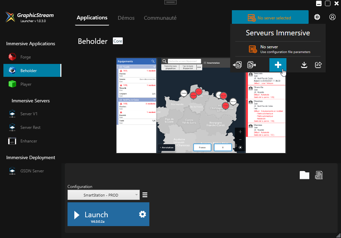Click the window resize grip at bottom right
The width and height of the screenshot is (341, 238).
pyautogui.click(x=338, y=235)
